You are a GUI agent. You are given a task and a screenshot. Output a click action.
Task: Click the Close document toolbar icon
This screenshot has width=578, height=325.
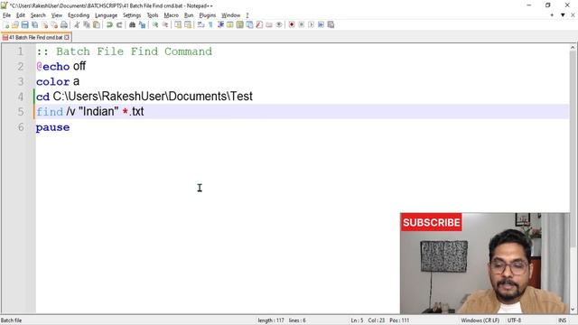pos(44,24)
